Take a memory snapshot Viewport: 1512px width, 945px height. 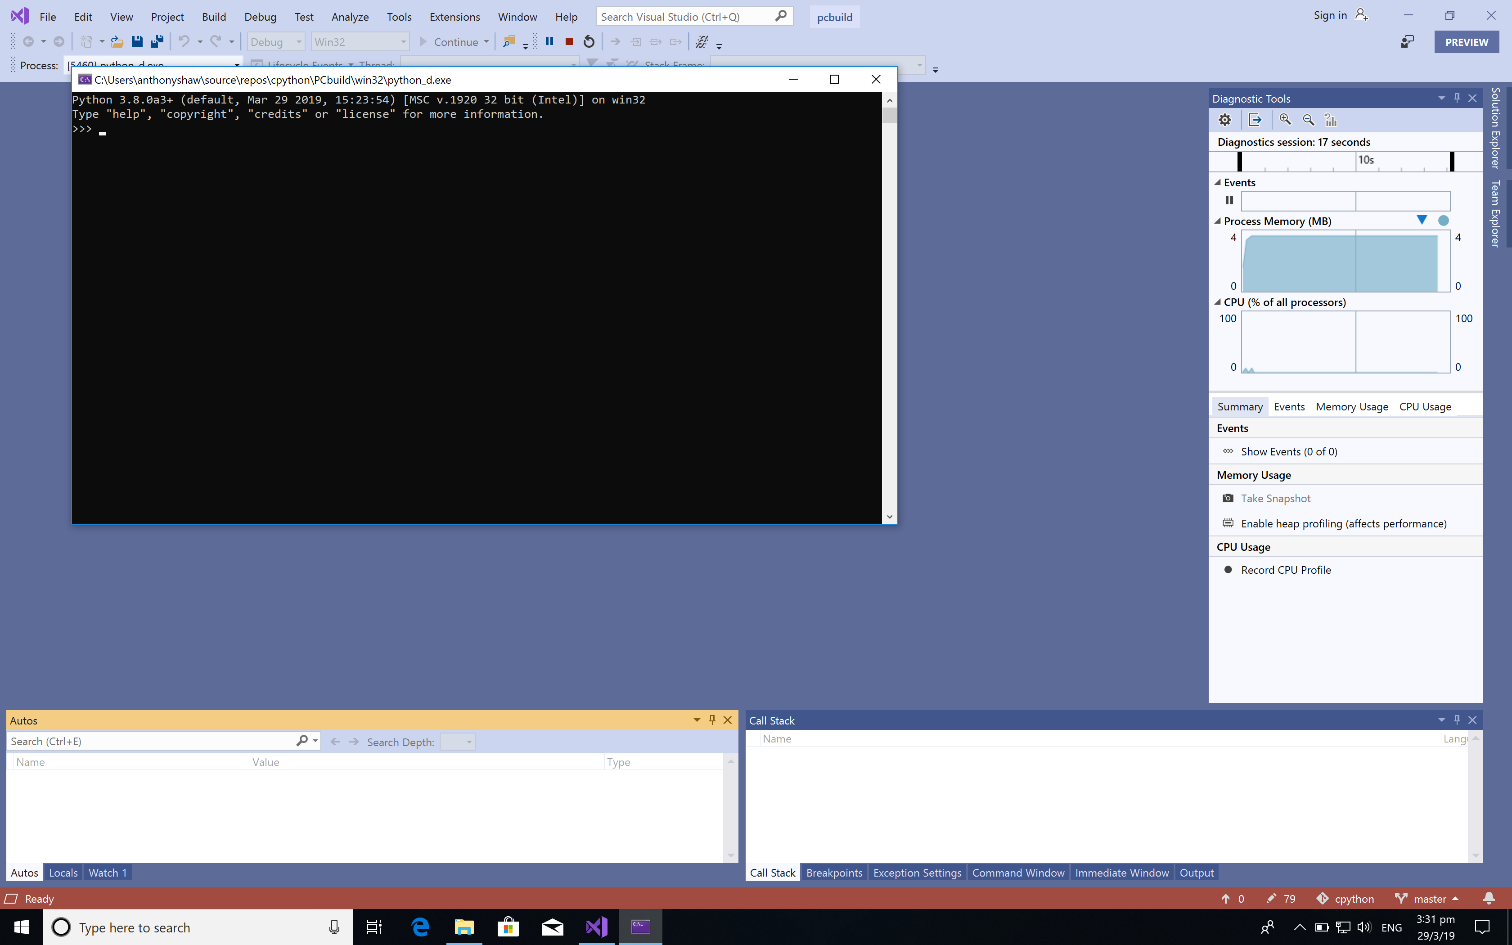(x=1276, y=498)
